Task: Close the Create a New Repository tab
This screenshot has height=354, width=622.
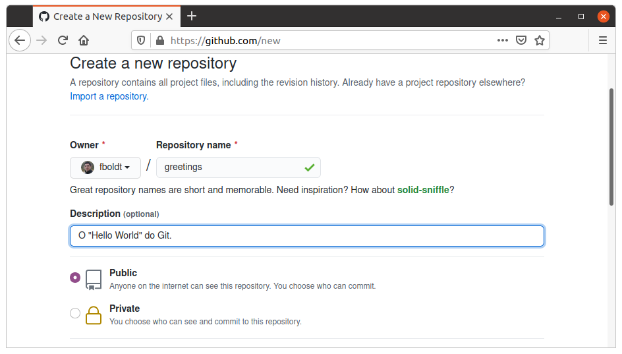Action: pos(169,16)
